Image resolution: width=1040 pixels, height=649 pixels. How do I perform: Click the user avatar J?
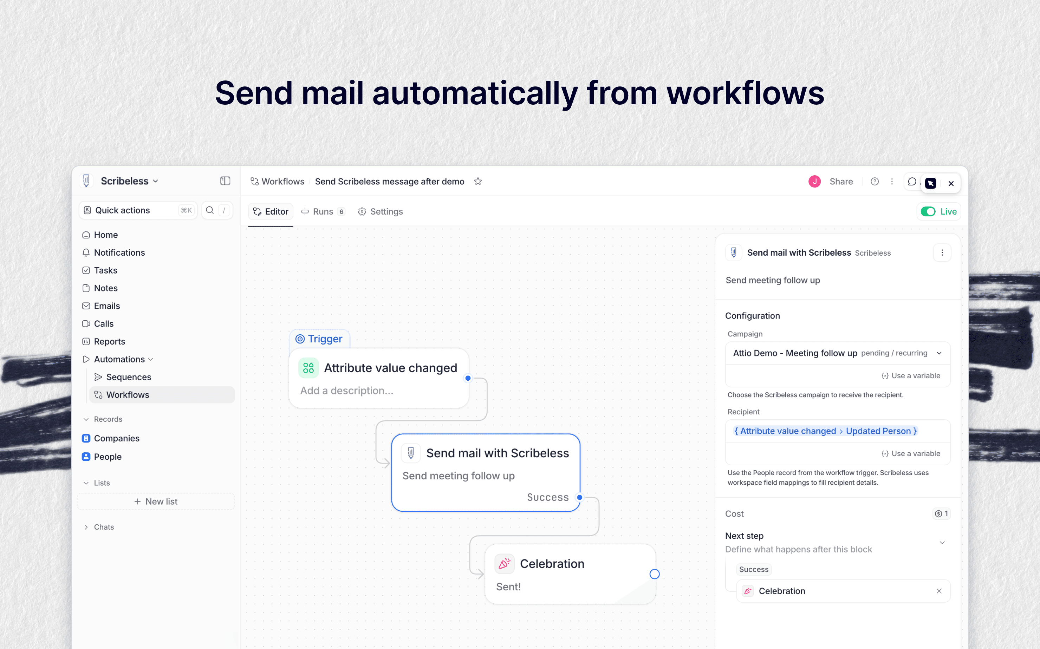pos(814,182)
